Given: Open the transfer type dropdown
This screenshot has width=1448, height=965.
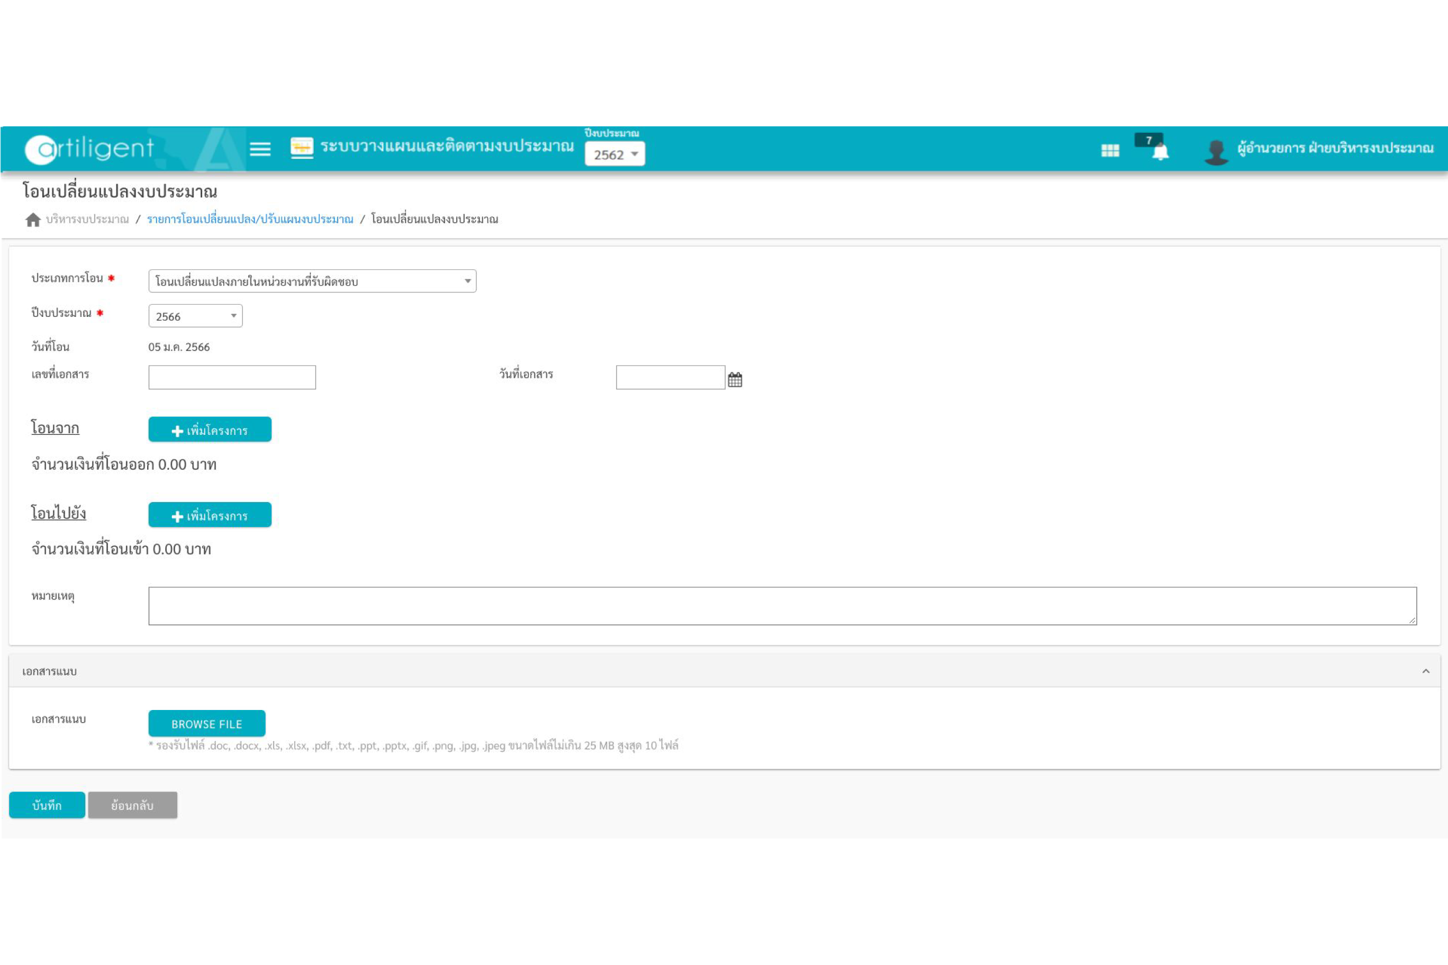Looking at the screenshot, I should [312, 281].
